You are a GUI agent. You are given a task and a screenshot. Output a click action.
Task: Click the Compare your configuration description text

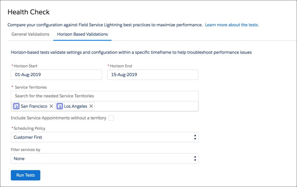(105, 25)
